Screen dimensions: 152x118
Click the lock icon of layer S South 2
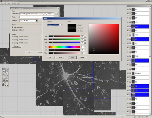pos(130,73)
